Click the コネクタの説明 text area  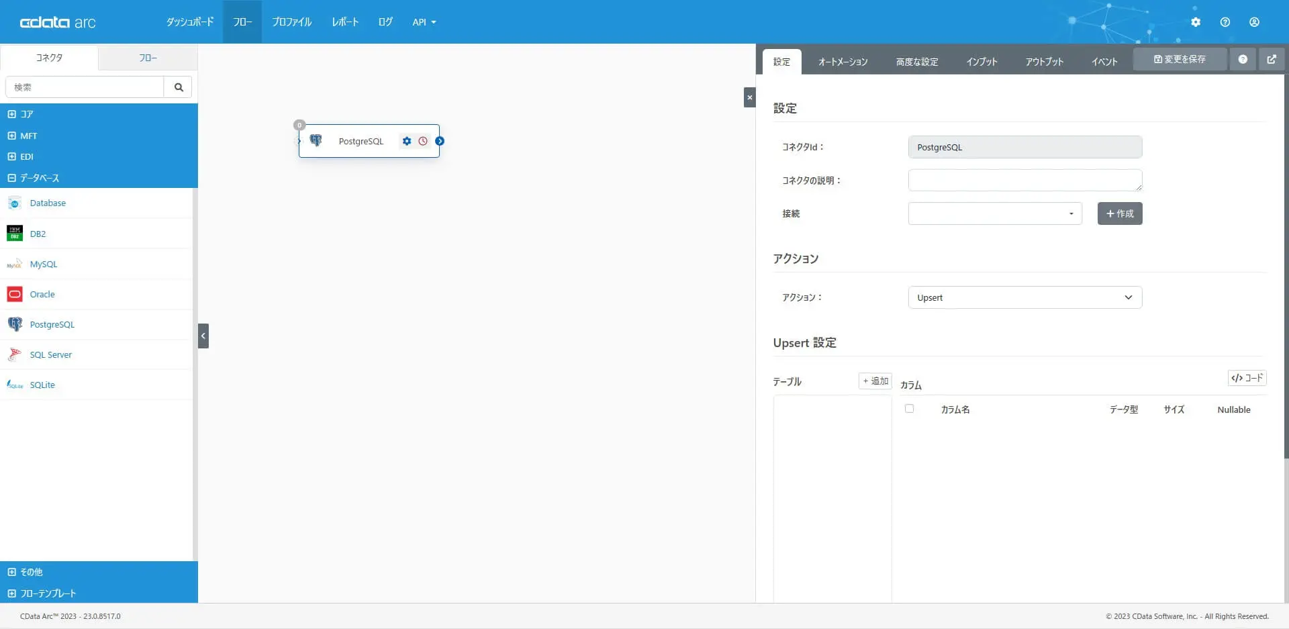[1025, 180]
